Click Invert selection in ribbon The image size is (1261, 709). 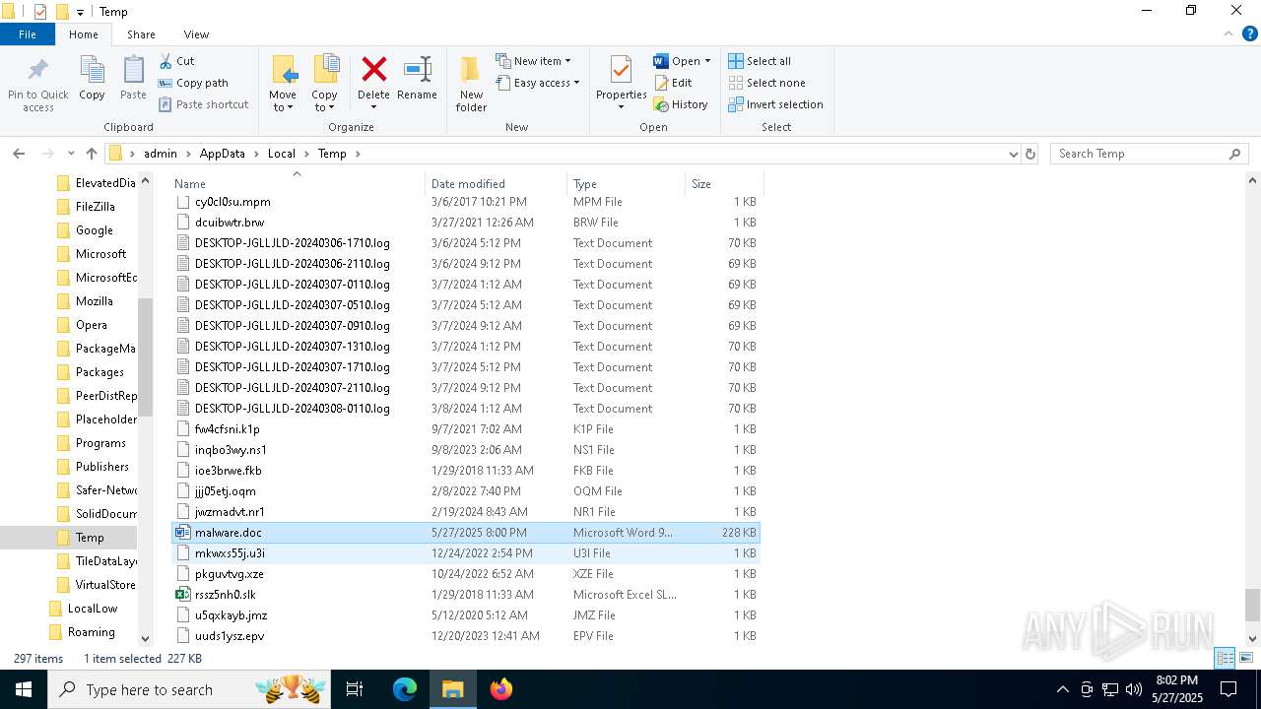click(x=775, y=104)
